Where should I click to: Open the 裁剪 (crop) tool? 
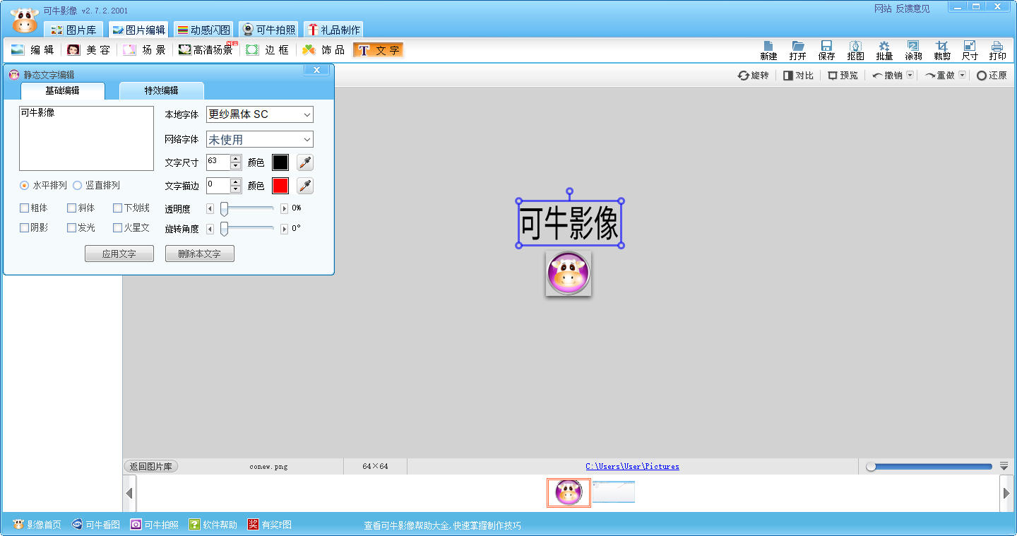(x=941, y=49)
